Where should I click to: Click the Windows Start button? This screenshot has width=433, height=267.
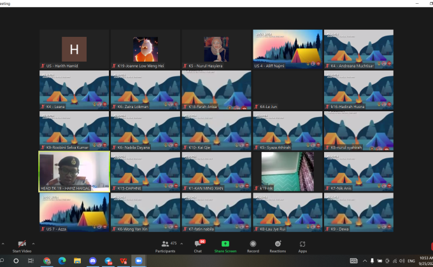tap(4, 261)
